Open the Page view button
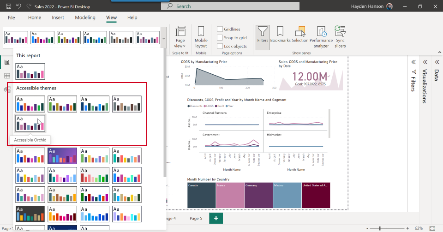Viewport: 443px width, 232px height. coord(180,37)
